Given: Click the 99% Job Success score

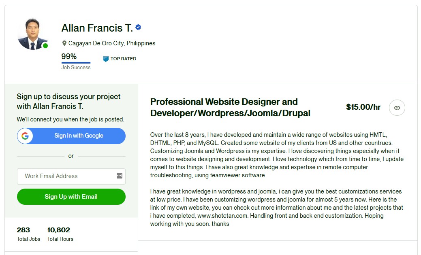Looking at the screenshot, I should tap(69, 56).
